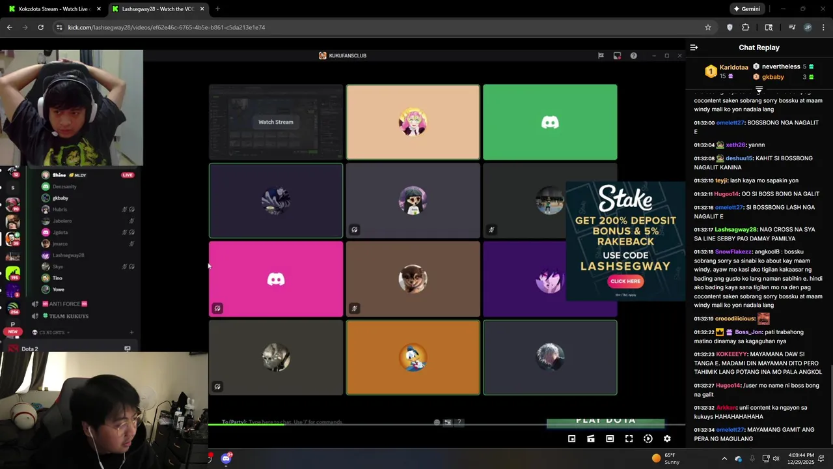
Task: Click SnowFlakezz username in chat
Action: click(x=734, y=251)
